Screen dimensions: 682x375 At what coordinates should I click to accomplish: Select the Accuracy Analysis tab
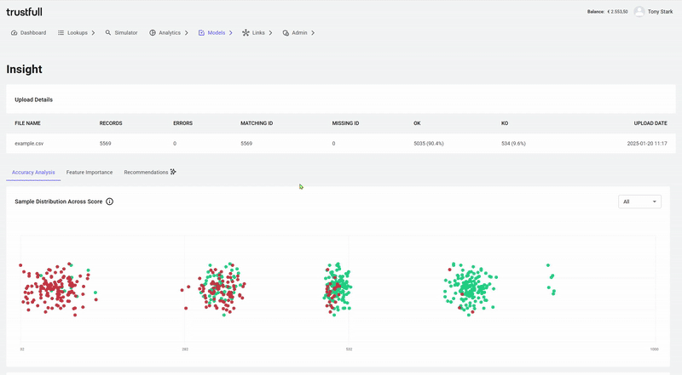(x=33, y=173)
